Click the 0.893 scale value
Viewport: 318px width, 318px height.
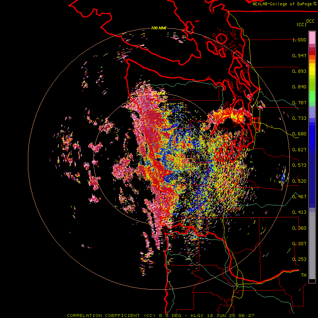click(x=299, y=71)
